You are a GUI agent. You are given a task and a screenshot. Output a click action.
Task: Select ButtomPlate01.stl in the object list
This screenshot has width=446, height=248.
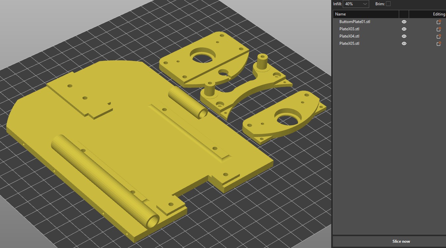355,22
